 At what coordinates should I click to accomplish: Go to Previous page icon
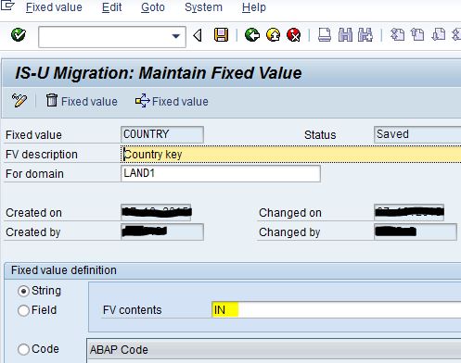point(417,34)
